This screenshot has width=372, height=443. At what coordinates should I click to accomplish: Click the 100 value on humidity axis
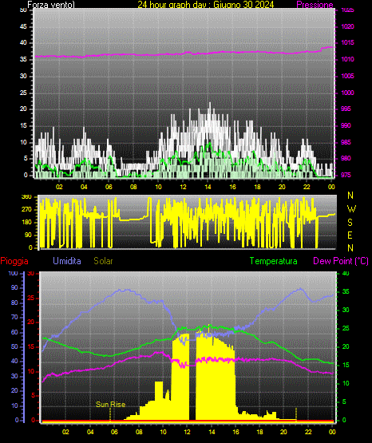(x=13, y=273)
